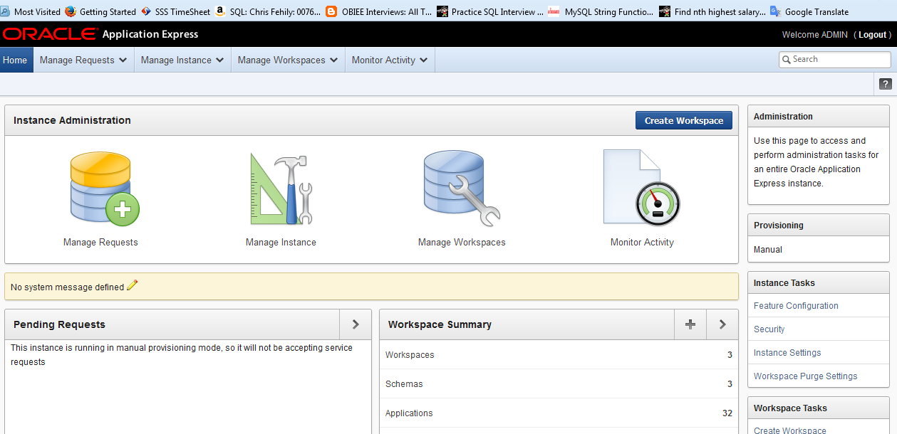Open Feature Configuration link
Image resolution: width=897 pixels, height=434 pixels.
click(796, 306)
